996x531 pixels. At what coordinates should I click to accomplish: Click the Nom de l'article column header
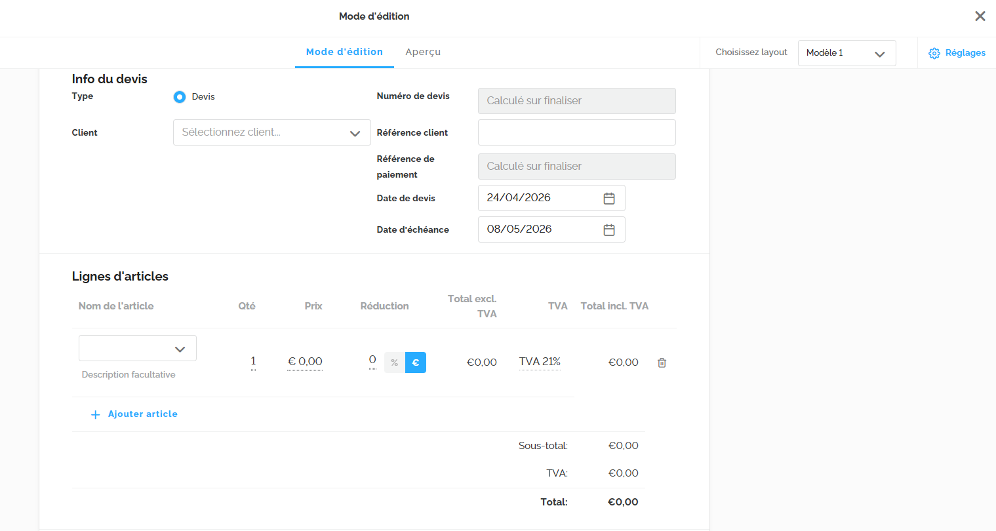coord(116,306)
